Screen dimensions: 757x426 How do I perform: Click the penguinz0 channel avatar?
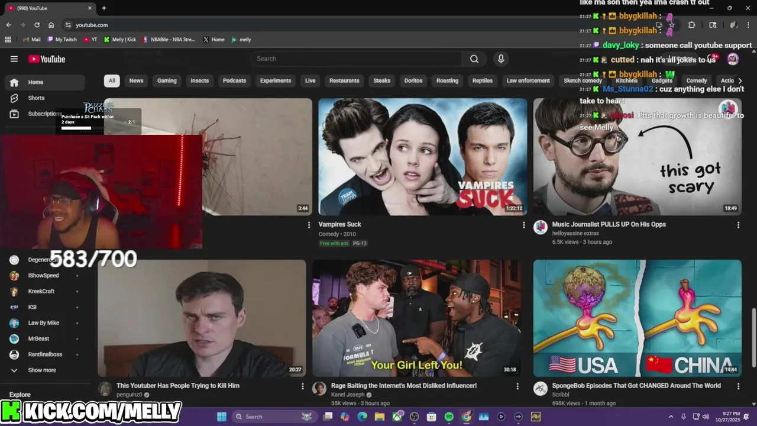pos(105,389)
